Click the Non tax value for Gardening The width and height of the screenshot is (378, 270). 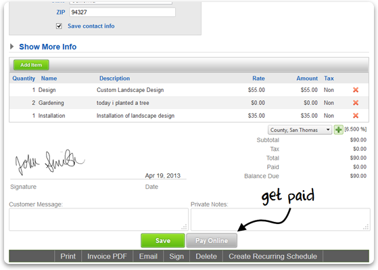329,103
